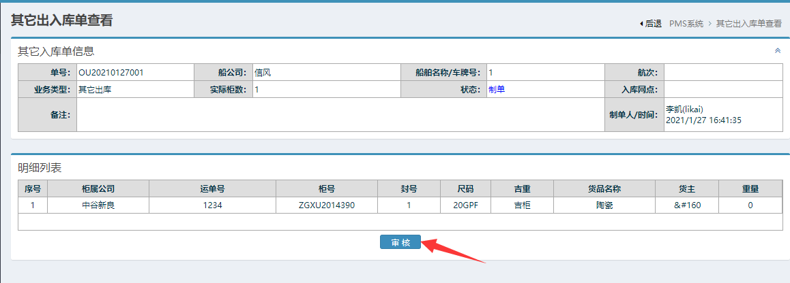This screenshot has height=283, width=790.
Task: Collapse the 其它入库单信息 panel chevron
Action: pos(777,50)
